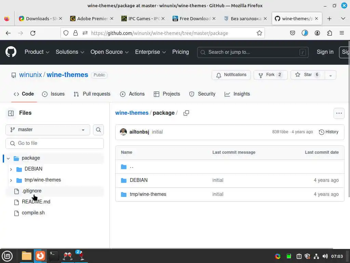Click the volume icon in system tray
This screenshot has height=263, width=350.
click(x=325, y=256)
